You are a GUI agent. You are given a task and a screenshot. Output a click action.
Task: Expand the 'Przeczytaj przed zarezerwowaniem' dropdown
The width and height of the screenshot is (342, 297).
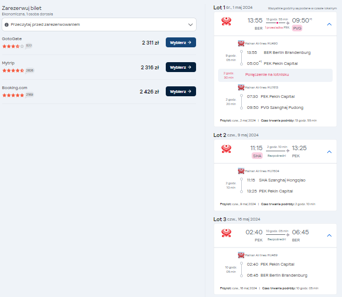[x=99, y=24]
